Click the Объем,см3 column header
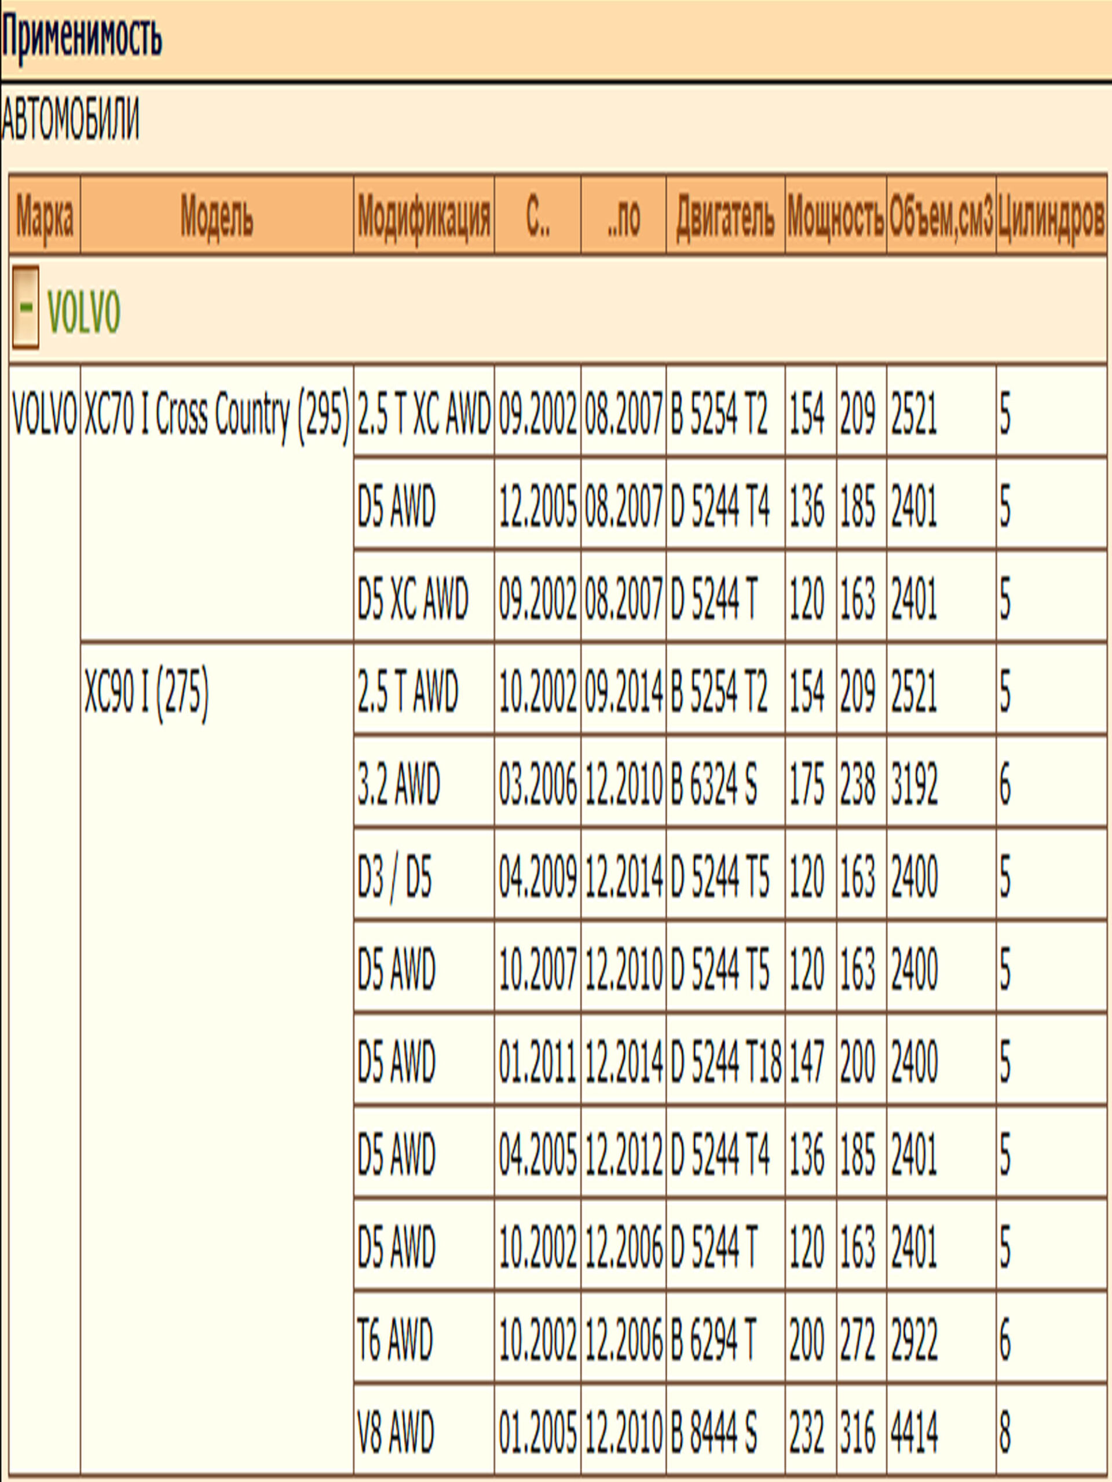This screenshot has width=1112, height=1482. 941,217
